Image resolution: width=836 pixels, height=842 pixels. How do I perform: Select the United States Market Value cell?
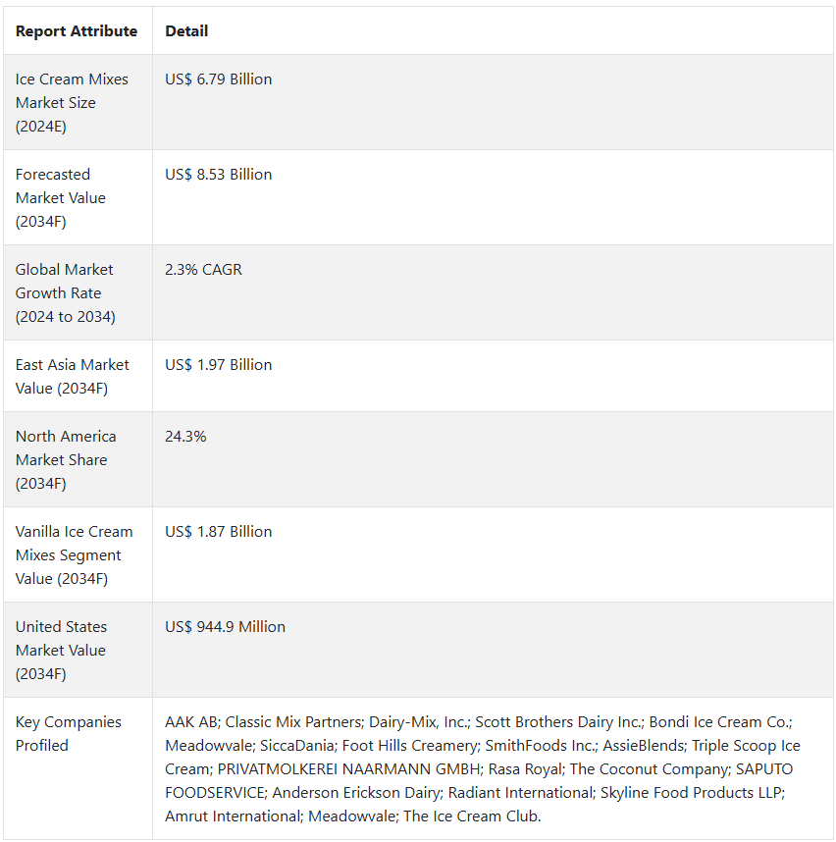(x=61, y=650)
